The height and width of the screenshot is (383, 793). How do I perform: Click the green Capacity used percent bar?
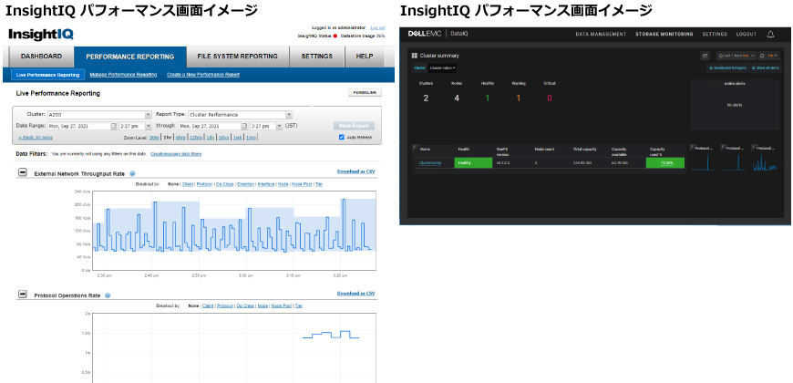(665, 163)
